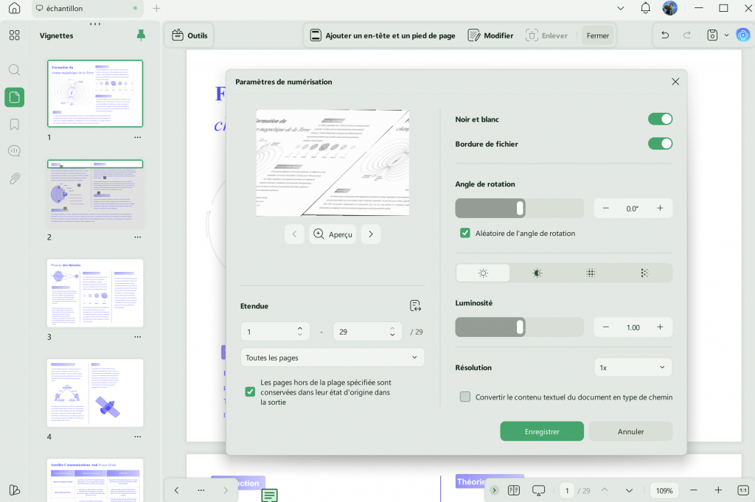Click the Aperçu preview button
The height and width of the screenshot is (502, 755).
[333, 234]
